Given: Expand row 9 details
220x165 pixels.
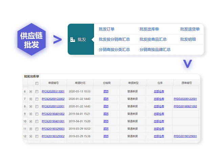Looking at the screenshot, I should pos(31,114).
